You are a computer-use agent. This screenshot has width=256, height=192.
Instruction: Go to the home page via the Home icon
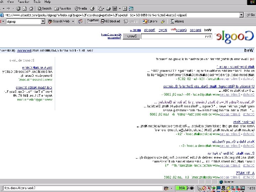click(x=31, y=9)
